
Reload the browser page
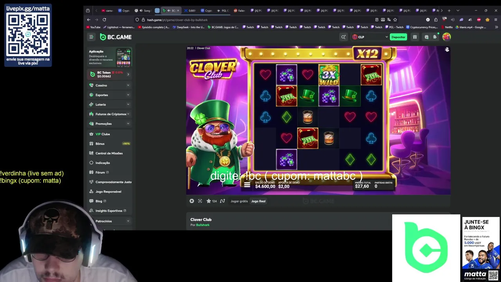[x=104, y=20]
